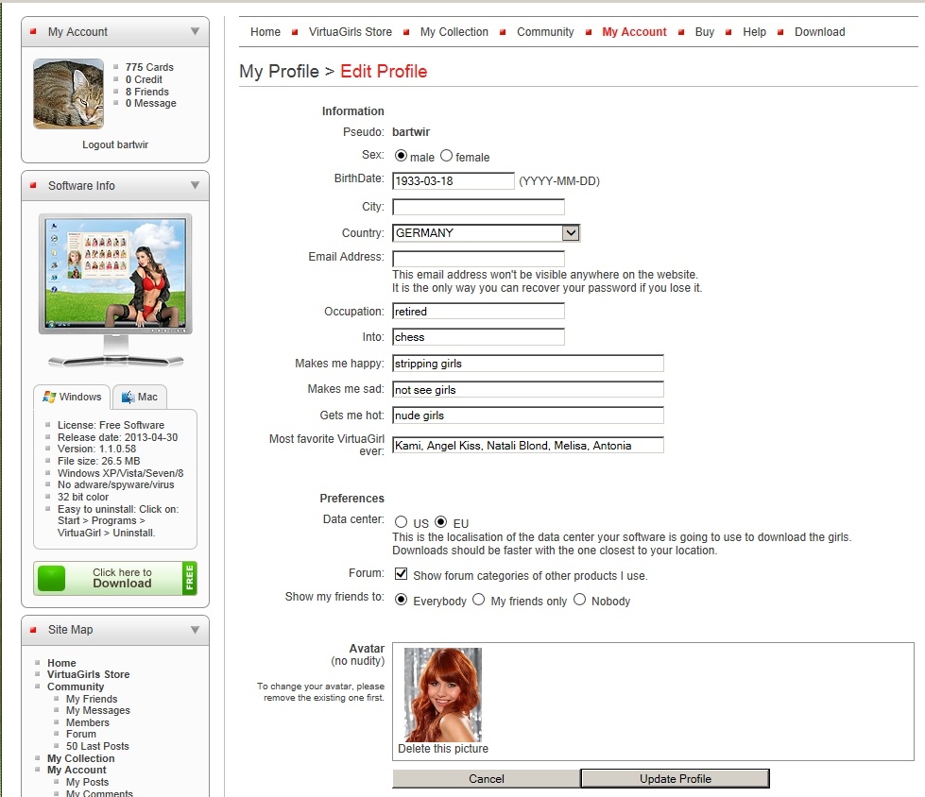Click the cat avatar in My Account
The height and width of the screenshot is (797, 925).
click(68, 93)
